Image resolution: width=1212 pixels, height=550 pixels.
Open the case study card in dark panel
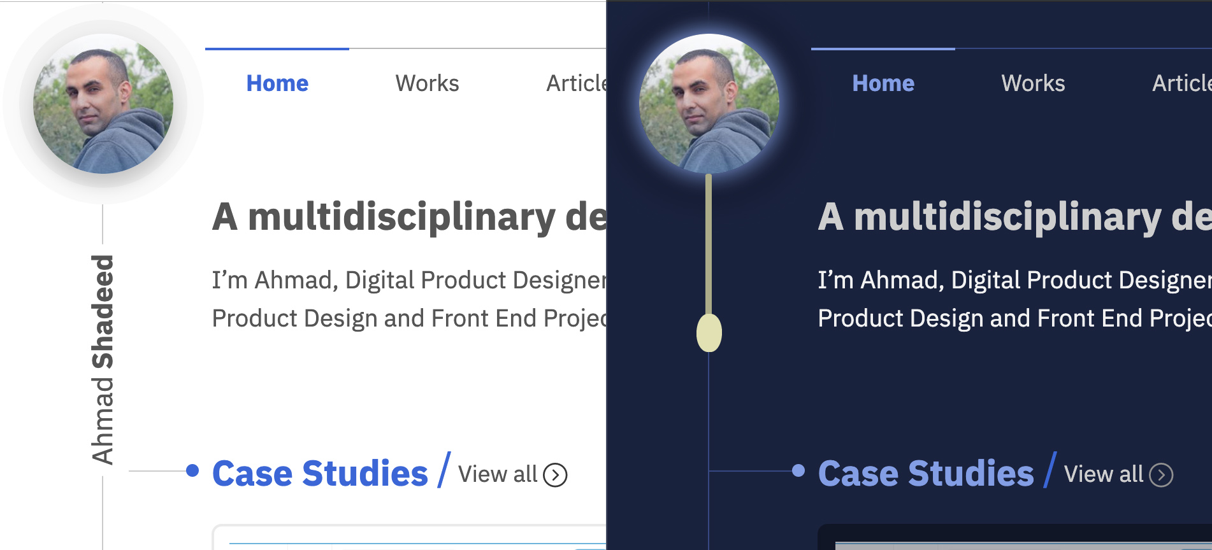coord(1014,537)
